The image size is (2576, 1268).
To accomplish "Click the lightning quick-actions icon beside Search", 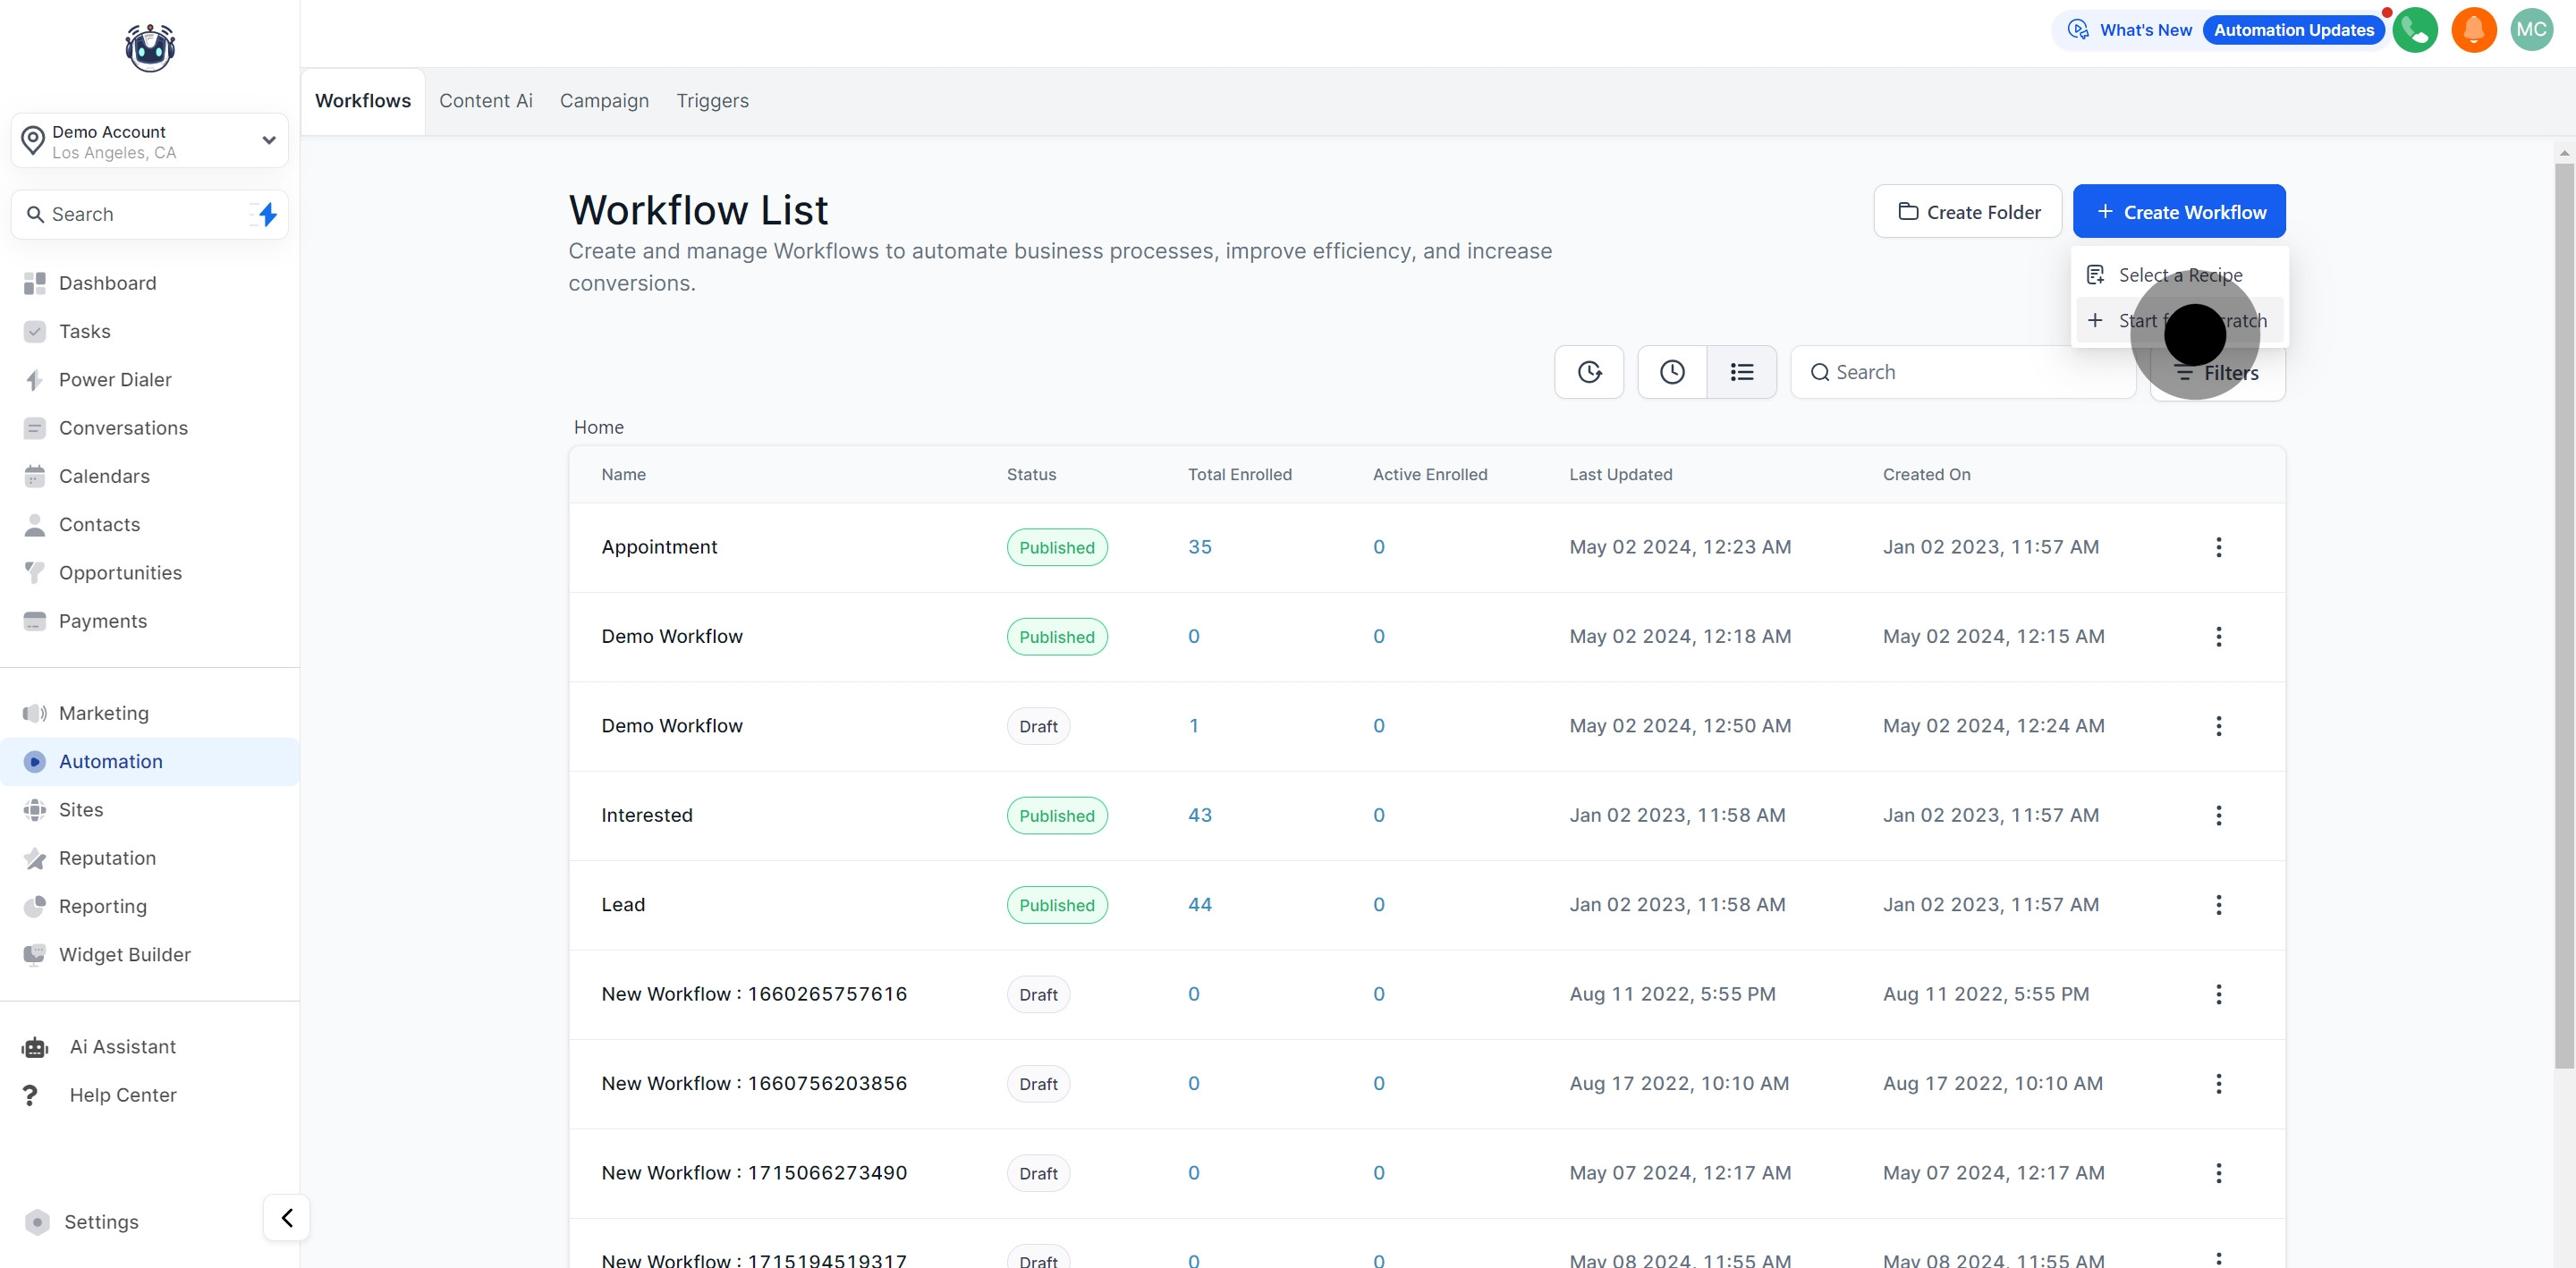I will click(x=267, y=214).
